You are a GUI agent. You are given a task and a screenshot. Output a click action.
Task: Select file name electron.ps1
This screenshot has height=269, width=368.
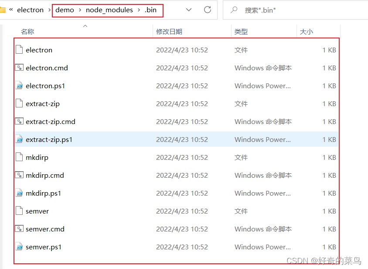(x=45, y=86)
